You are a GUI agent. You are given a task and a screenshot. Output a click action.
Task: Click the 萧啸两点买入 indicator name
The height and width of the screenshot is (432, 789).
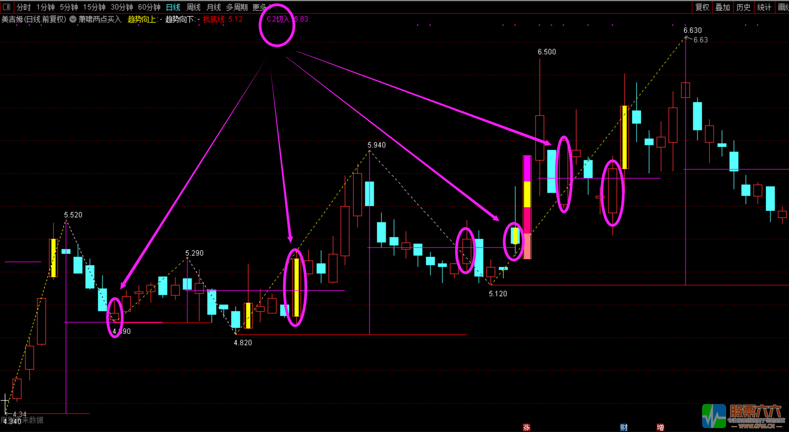click(100, 19)
